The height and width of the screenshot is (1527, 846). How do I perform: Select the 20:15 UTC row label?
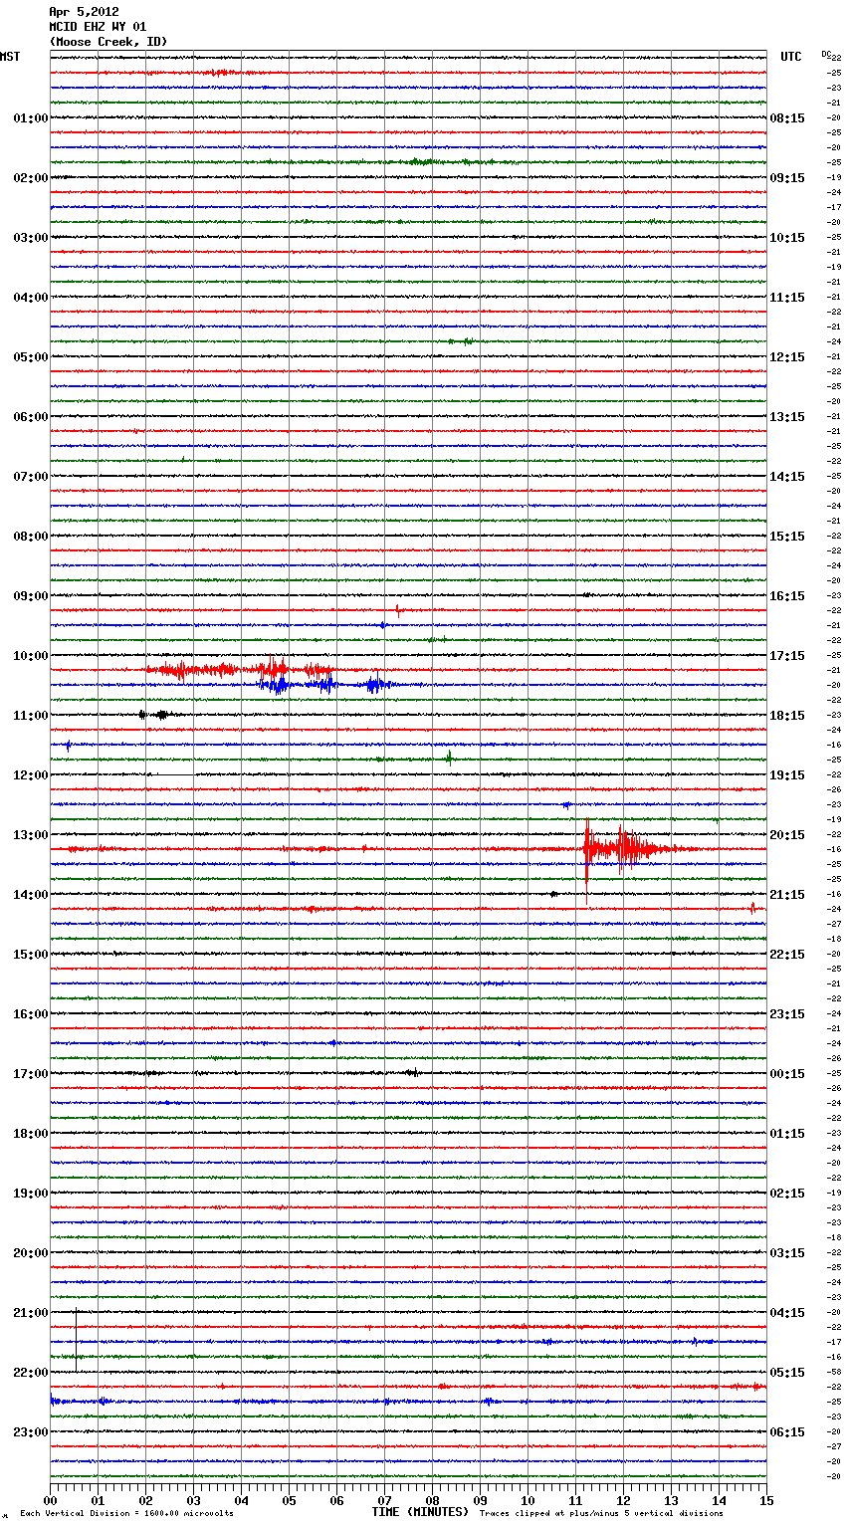[787, 835]
